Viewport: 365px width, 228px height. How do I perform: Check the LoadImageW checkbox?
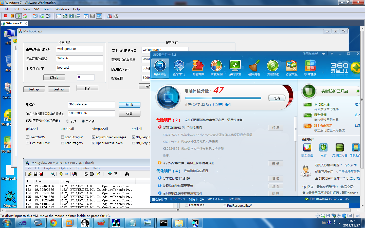click(x=62, y=143)
